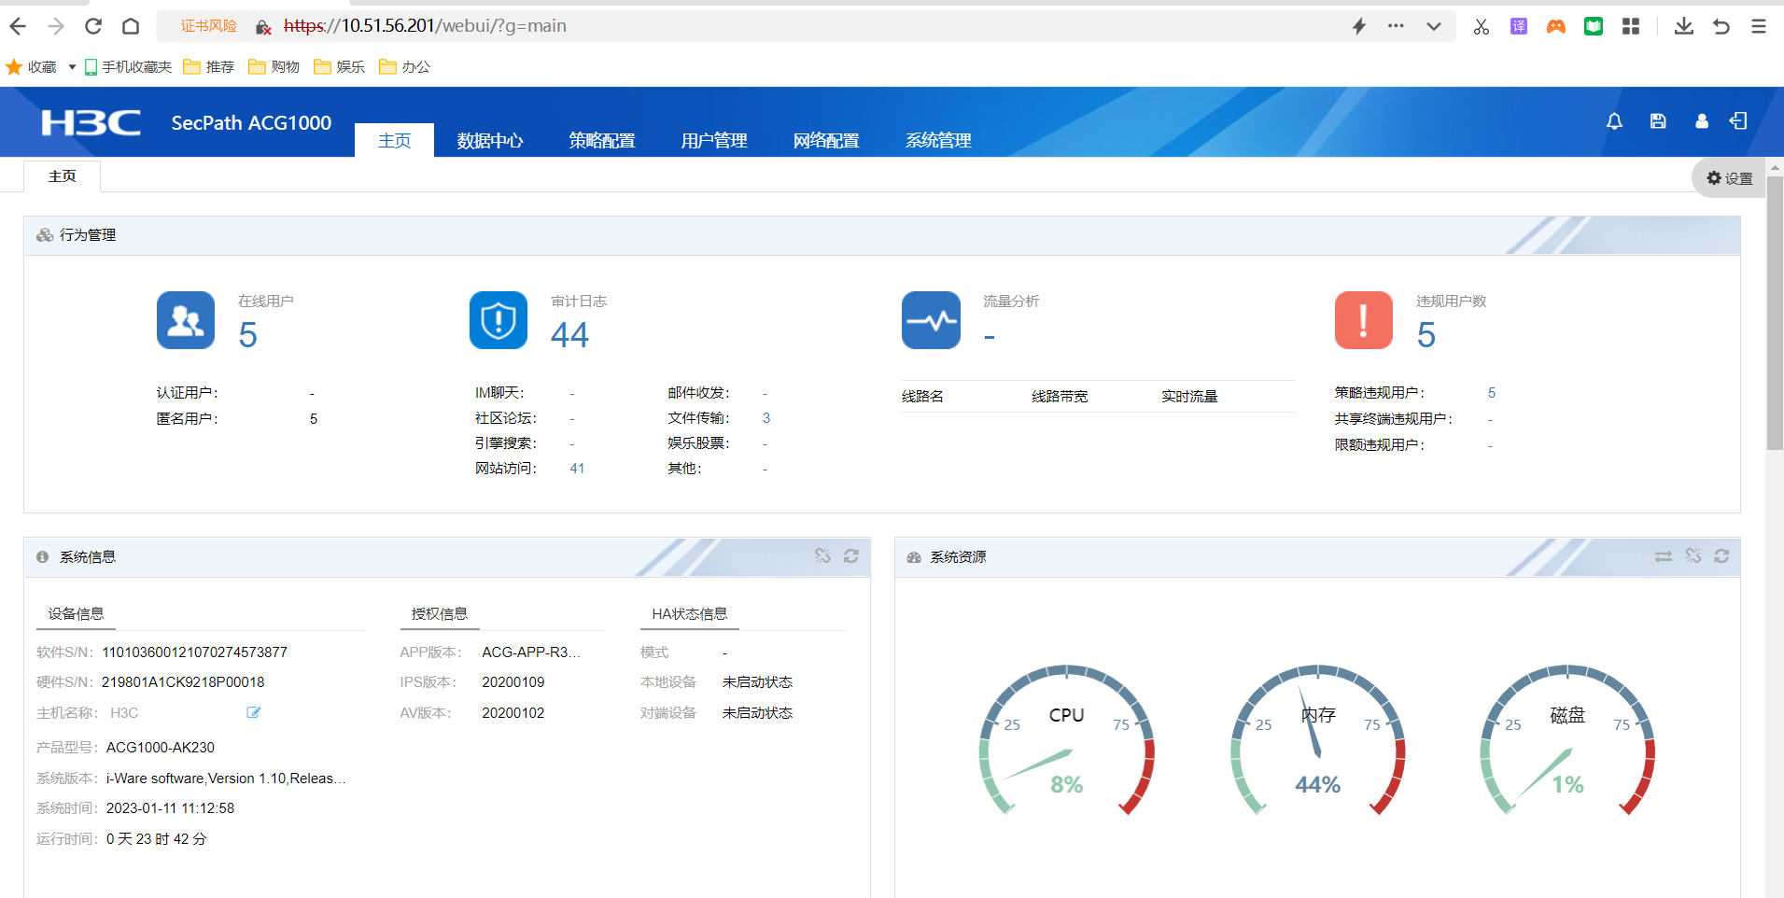Select the 主页 page tab
The height and width of the screenshot is (898, 1784).
(63, 176)
